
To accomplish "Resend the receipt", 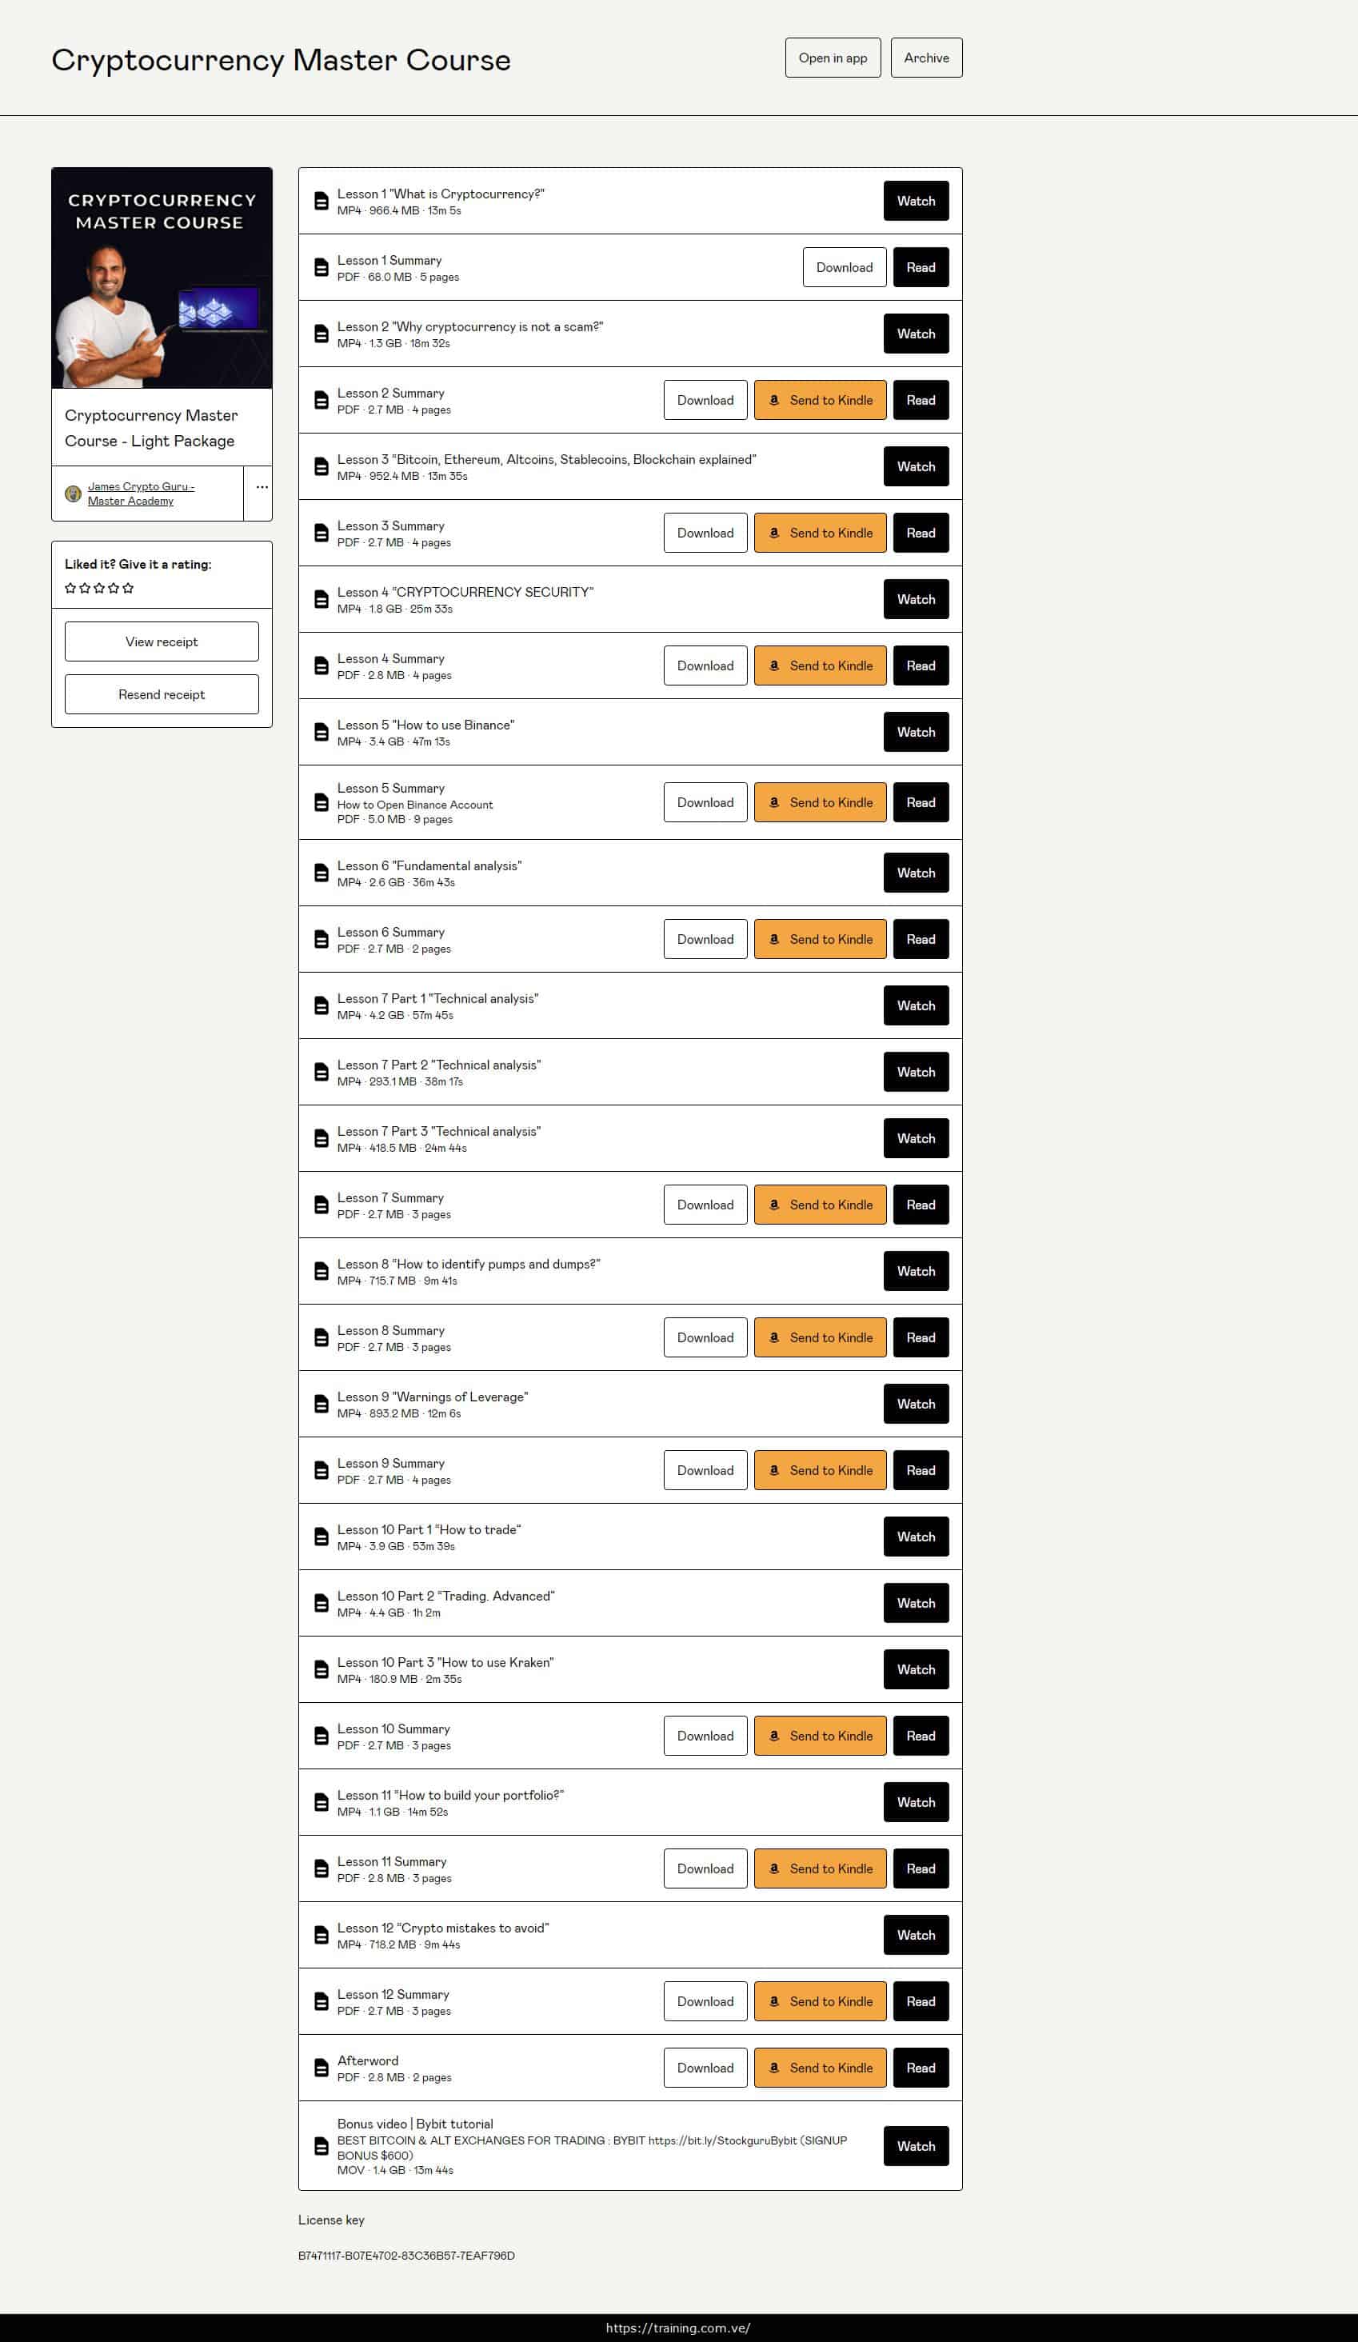I will click(x=162, y=694).
